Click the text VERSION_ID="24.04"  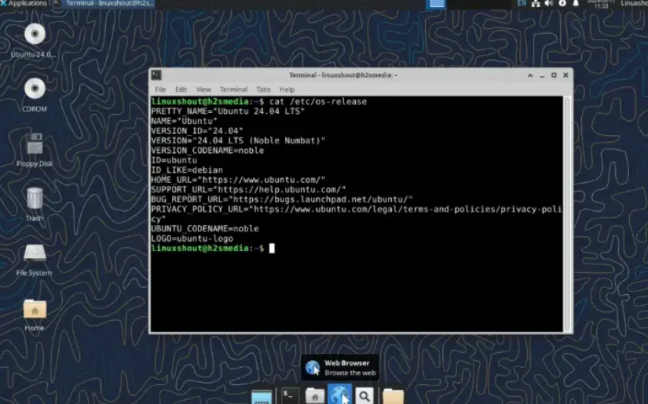click(197, 131)
